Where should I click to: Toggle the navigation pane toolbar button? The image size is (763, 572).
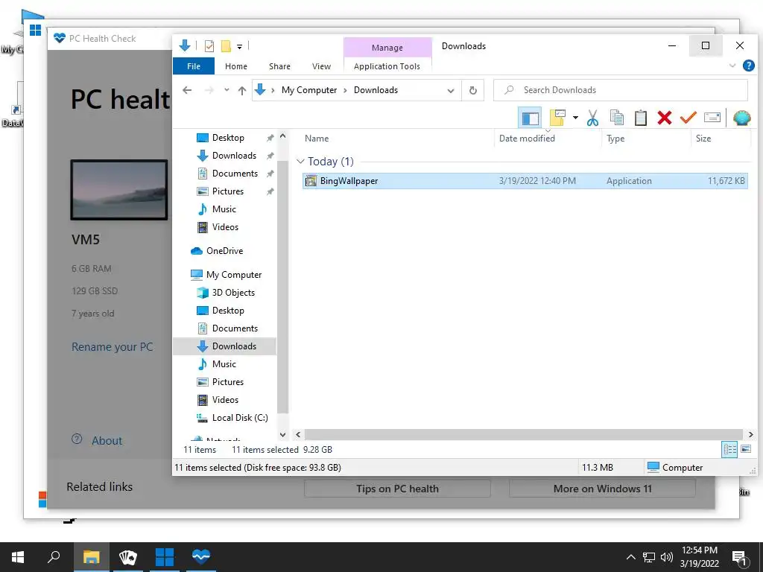click(x=530, y=118)
